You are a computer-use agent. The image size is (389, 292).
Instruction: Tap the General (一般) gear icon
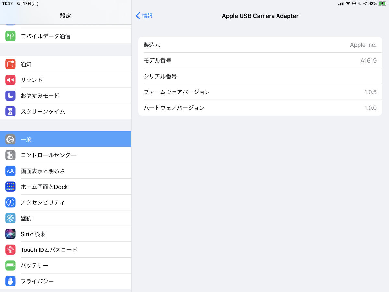pos(10,140)
